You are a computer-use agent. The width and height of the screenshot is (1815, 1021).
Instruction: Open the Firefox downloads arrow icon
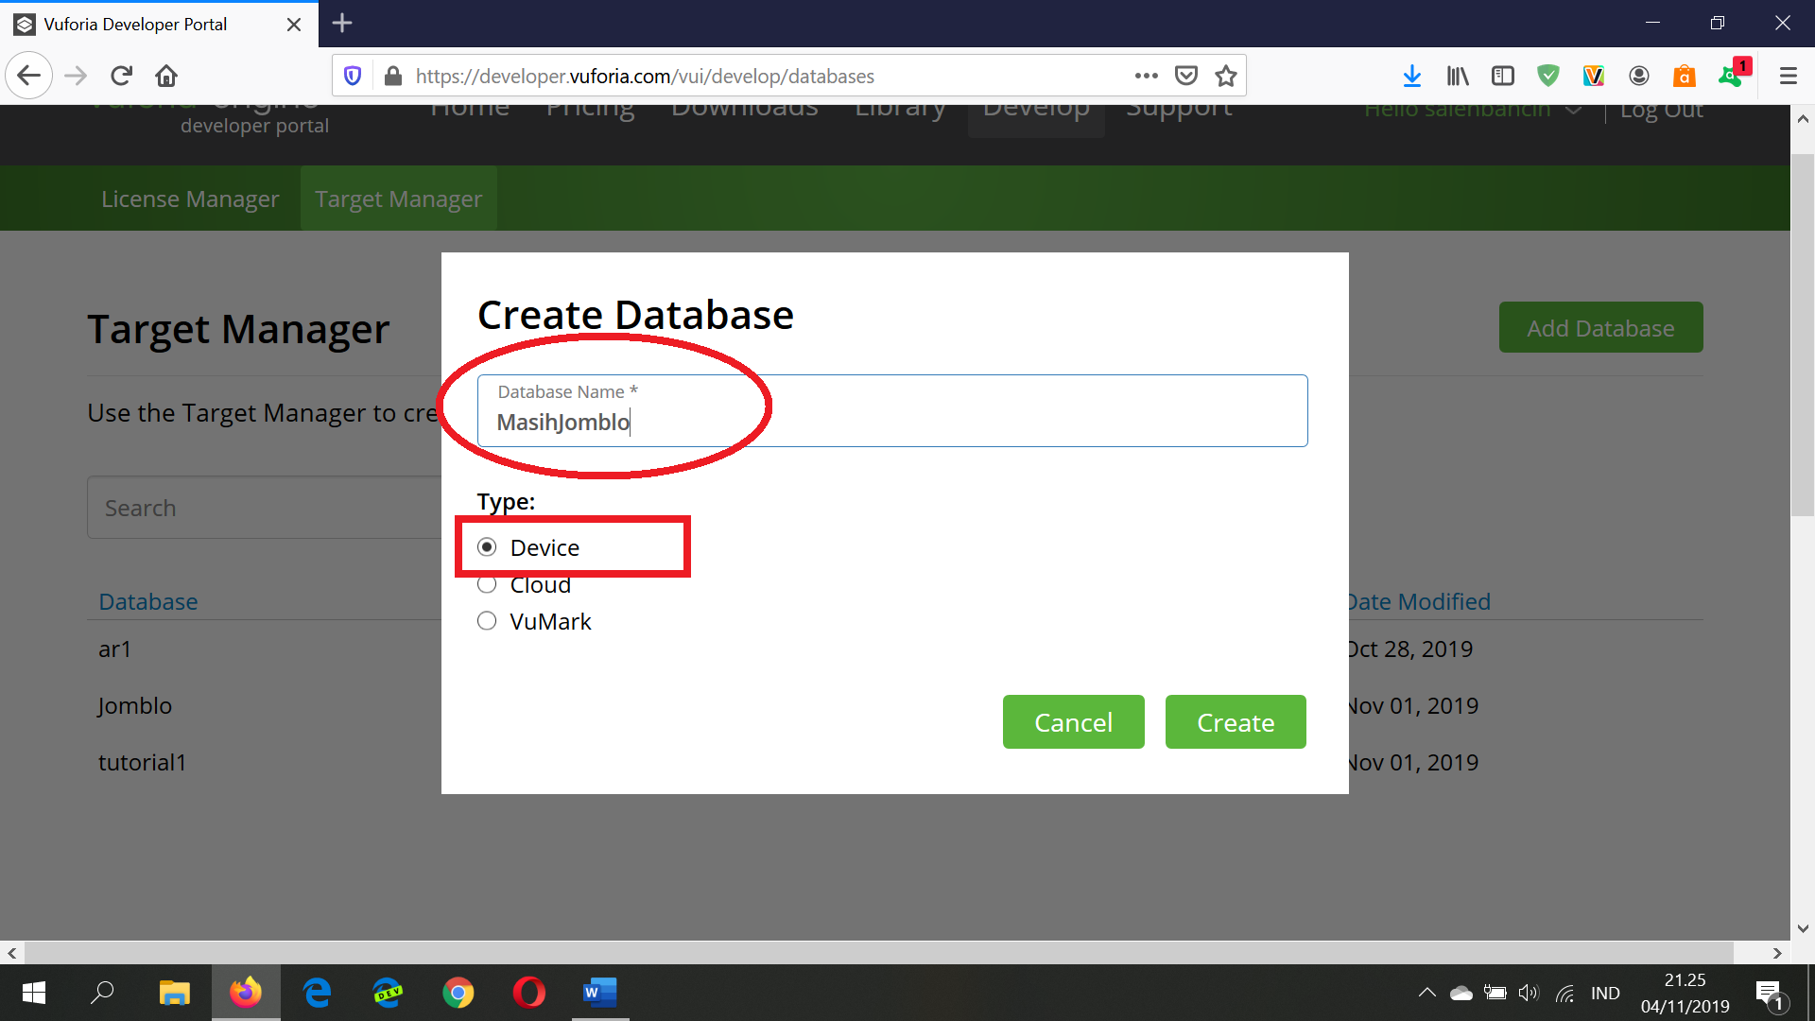[x=1411, y=76]
